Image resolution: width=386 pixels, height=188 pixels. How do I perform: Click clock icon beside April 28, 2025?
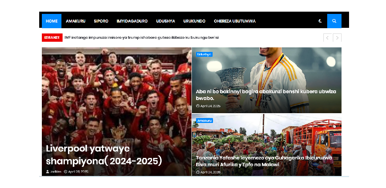click(x=66, y=171)
